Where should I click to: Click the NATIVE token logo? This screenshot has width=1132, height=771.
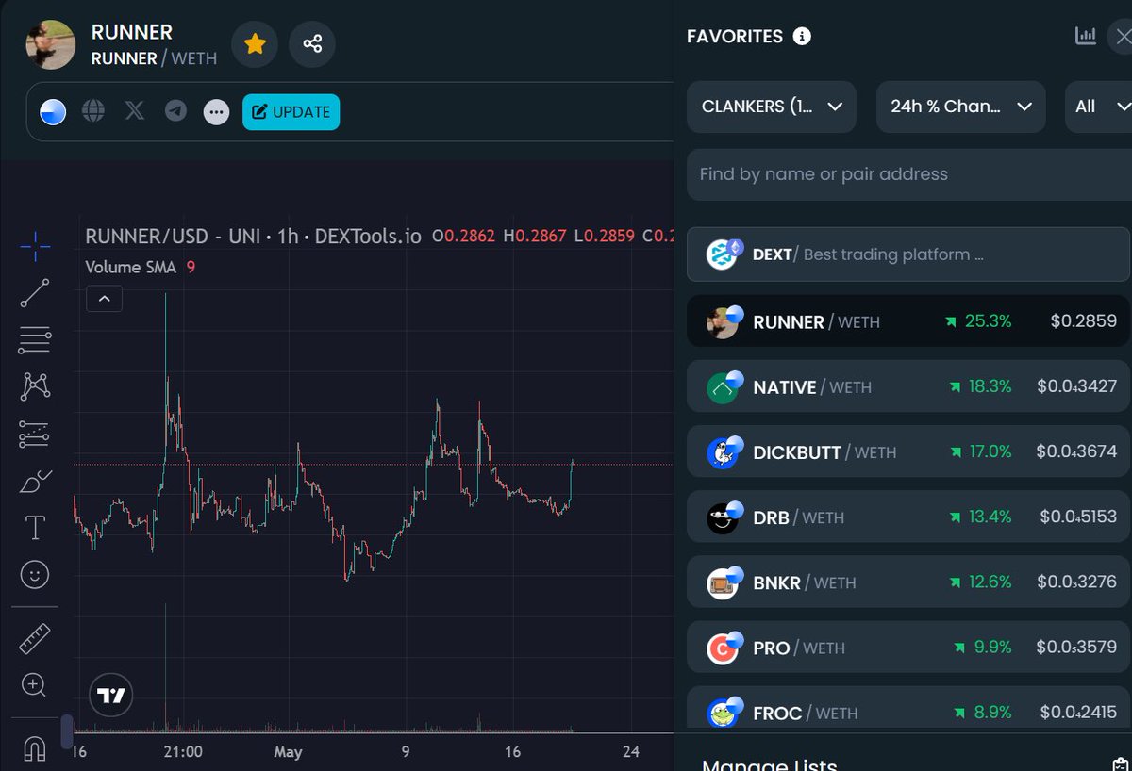[724, 387]
